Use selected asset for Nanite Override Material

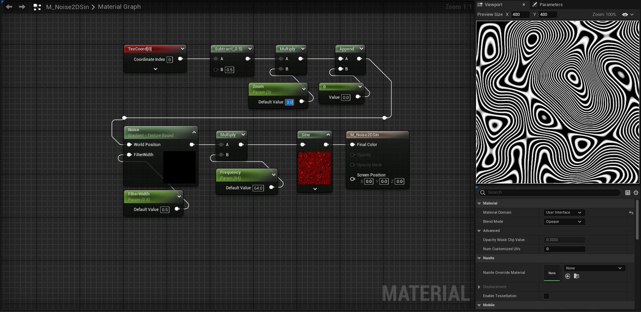568,276
